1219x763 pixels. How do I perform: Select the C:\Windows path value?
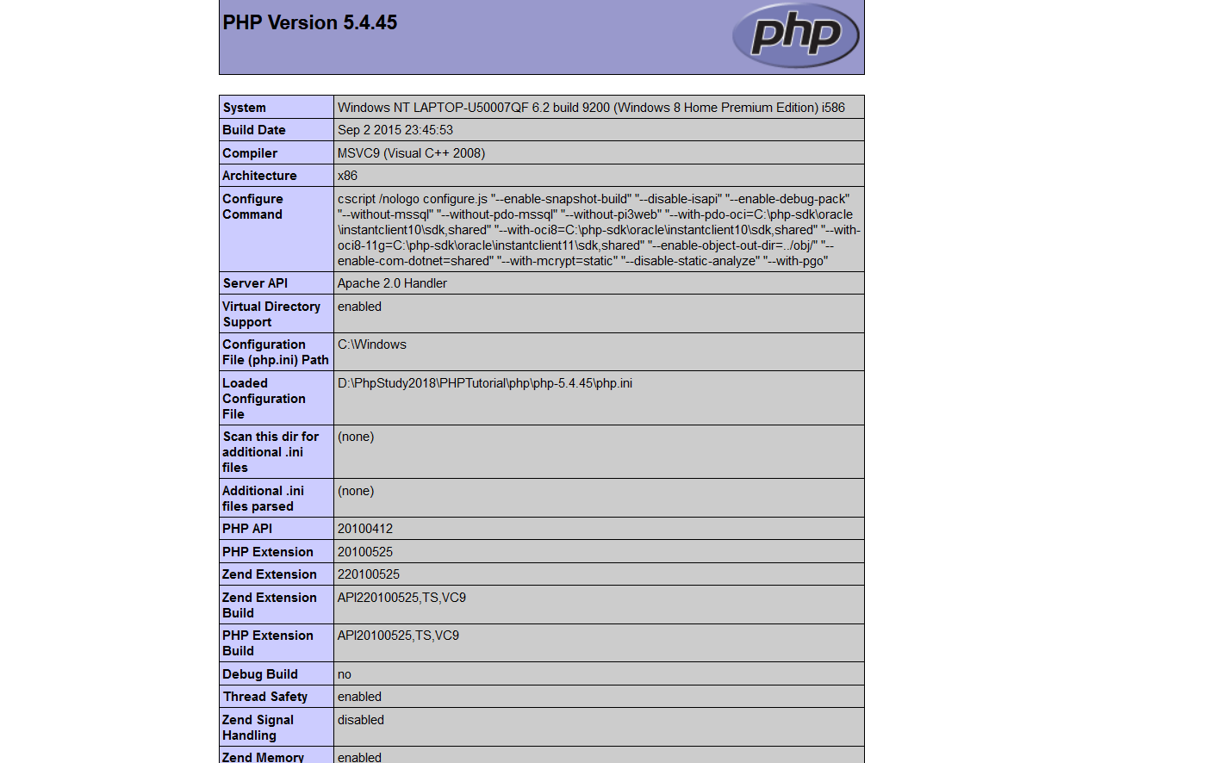coord(372,344)
